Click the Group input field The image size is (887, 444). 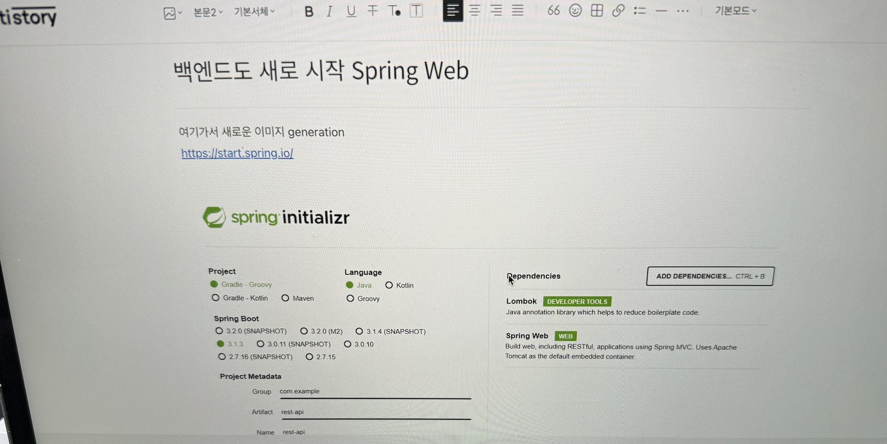[375, 391]
